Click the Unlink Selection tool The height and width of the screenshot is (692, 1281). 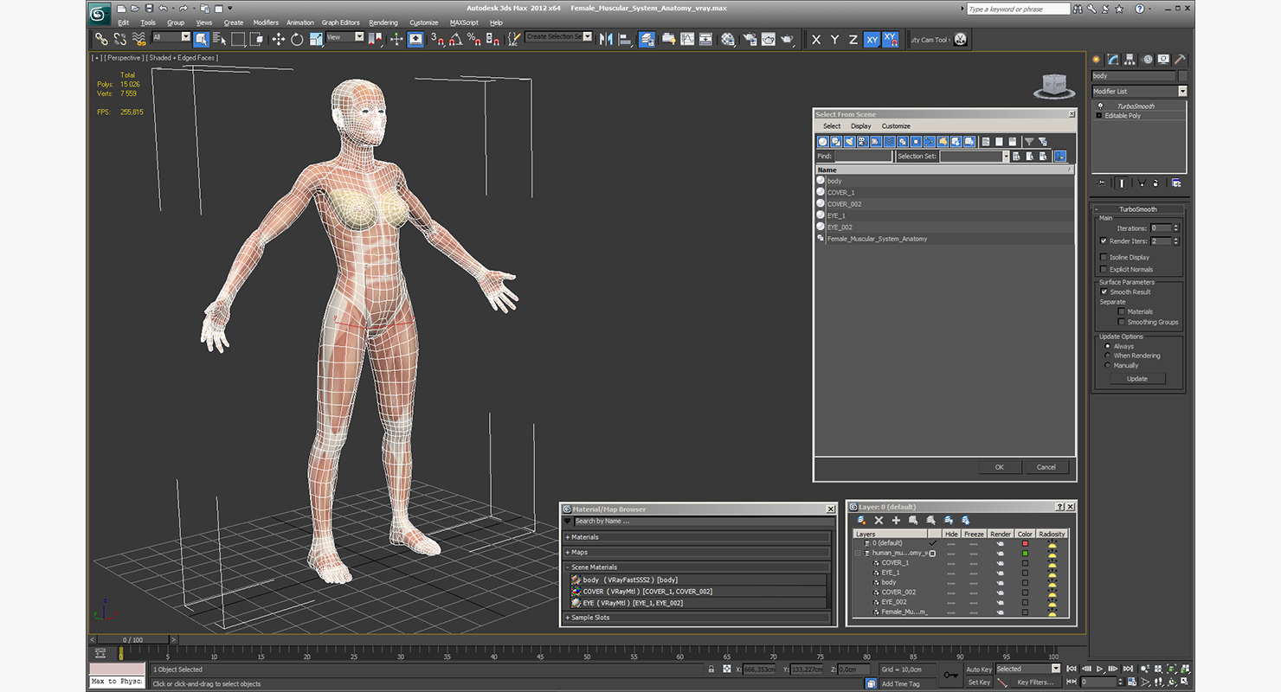click(x=120, y=39)
